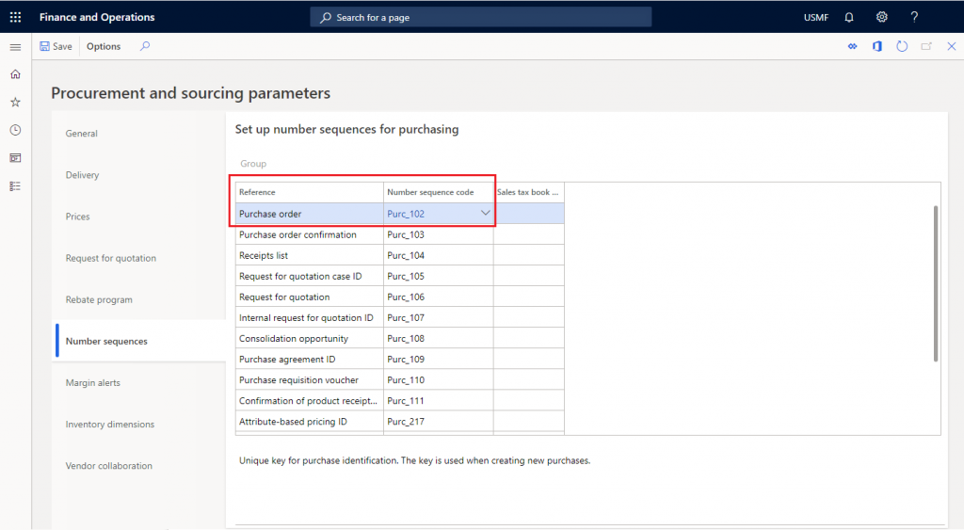The image size is (964, 530).
Task: Click the Purc_107 code cell
Action: coord(439,318)
